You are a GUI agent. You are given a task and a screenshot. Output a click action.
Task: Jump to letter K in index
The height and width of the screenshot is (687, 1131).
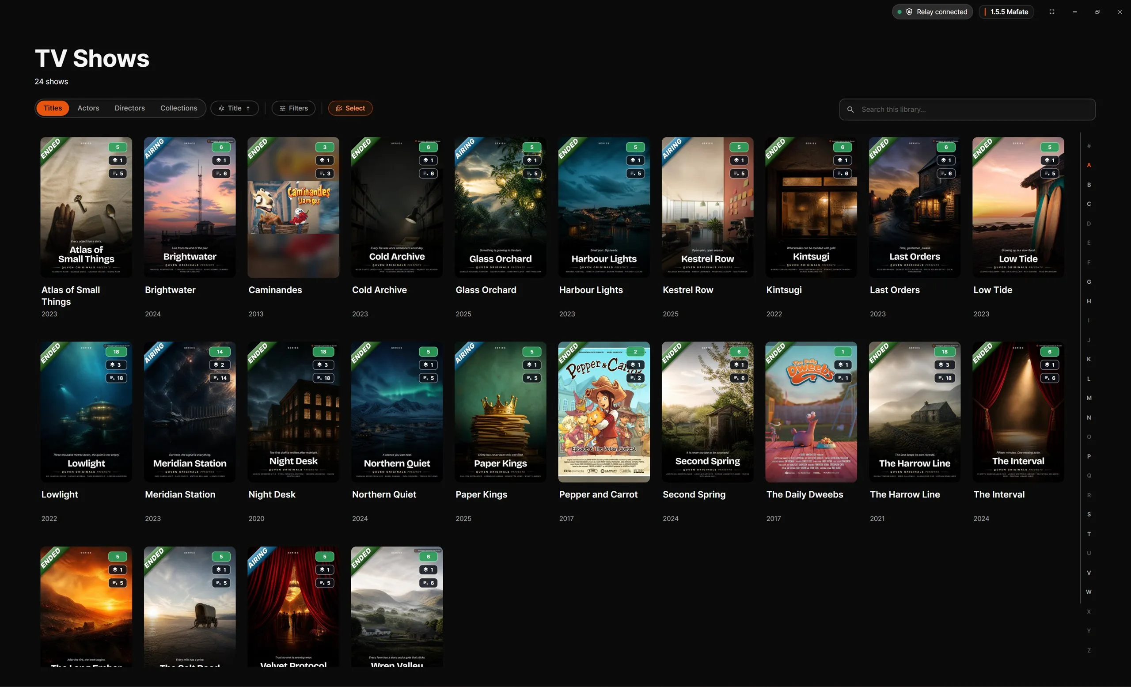[x=1089, y=359]
